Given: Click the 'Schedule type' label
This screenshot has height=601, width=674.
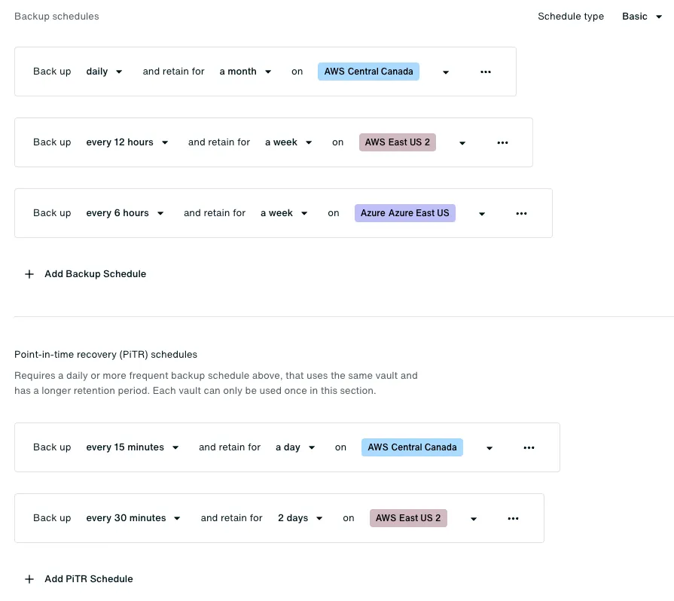Looking at the screenshot, I should 570,17.
